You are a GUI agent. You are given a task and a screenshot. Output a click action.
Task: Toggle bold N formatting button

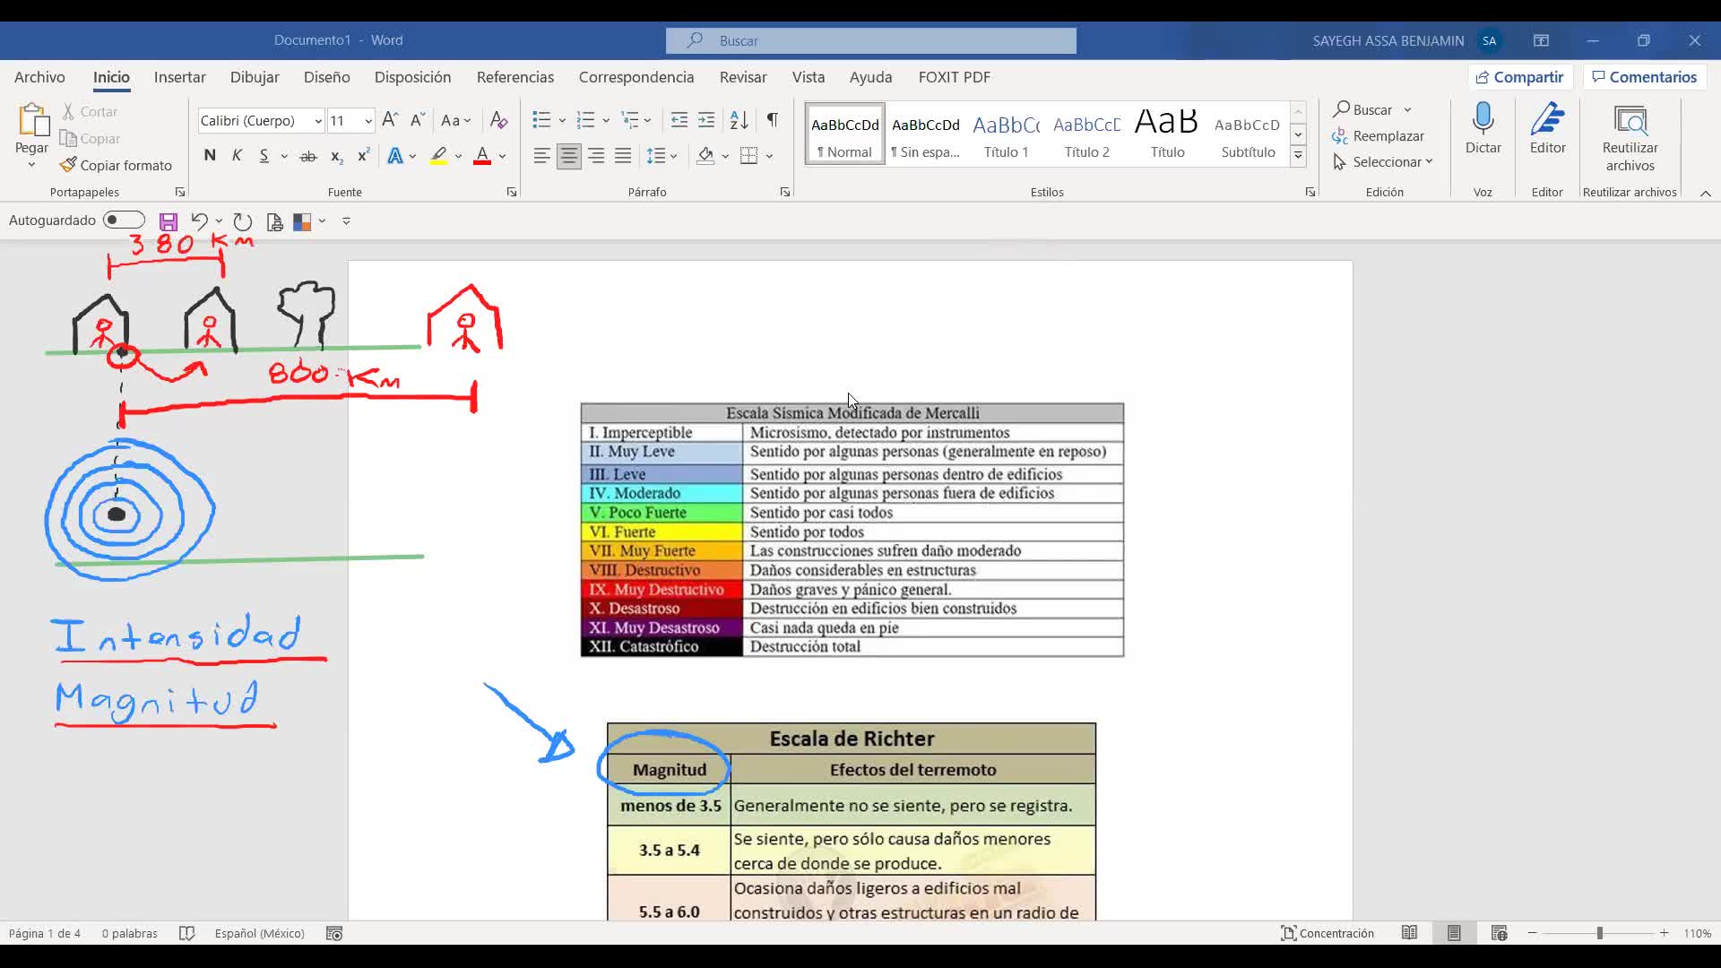tap(210, 156)
